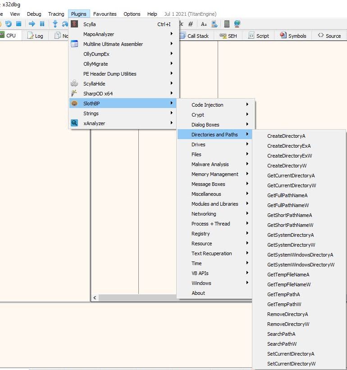Expand the OllyDumpEx submenu arrow
The image size is (347, 370).
click(172, 54)
